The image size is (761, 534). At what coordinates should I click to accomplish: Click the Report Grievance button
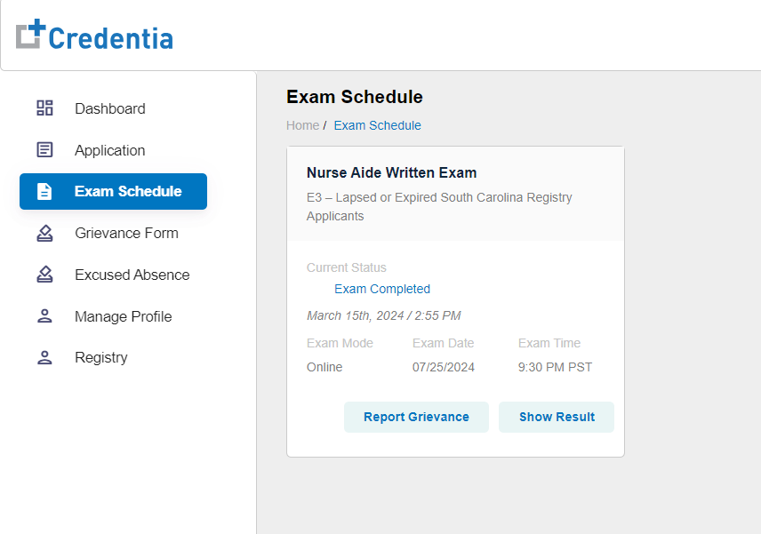(x=416, y=417)
